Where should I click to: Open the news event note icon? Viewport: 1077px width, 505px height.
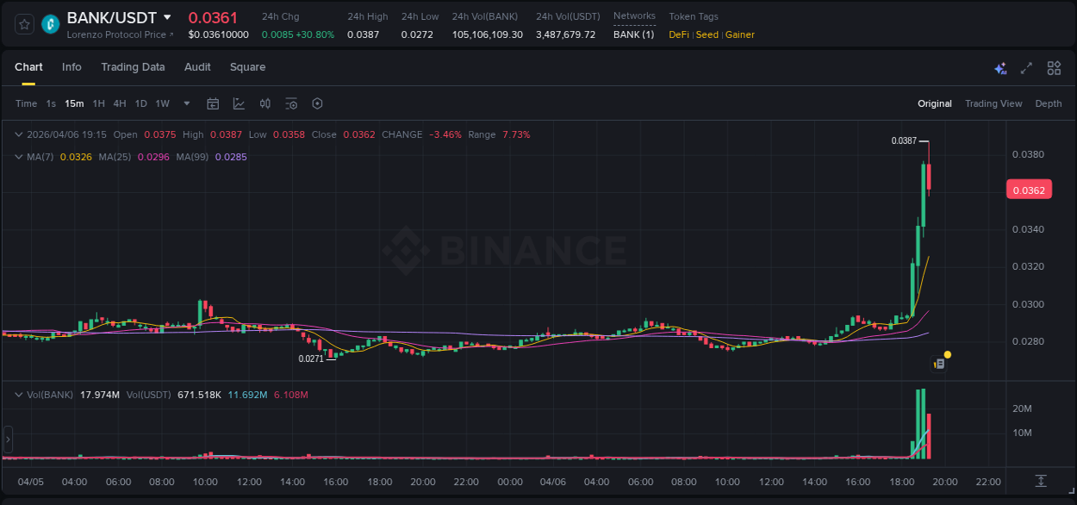click(939, 364)
